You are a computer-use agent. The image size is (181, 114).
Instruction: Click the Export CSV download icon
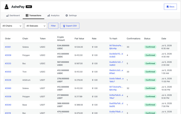tap(64, 26)
